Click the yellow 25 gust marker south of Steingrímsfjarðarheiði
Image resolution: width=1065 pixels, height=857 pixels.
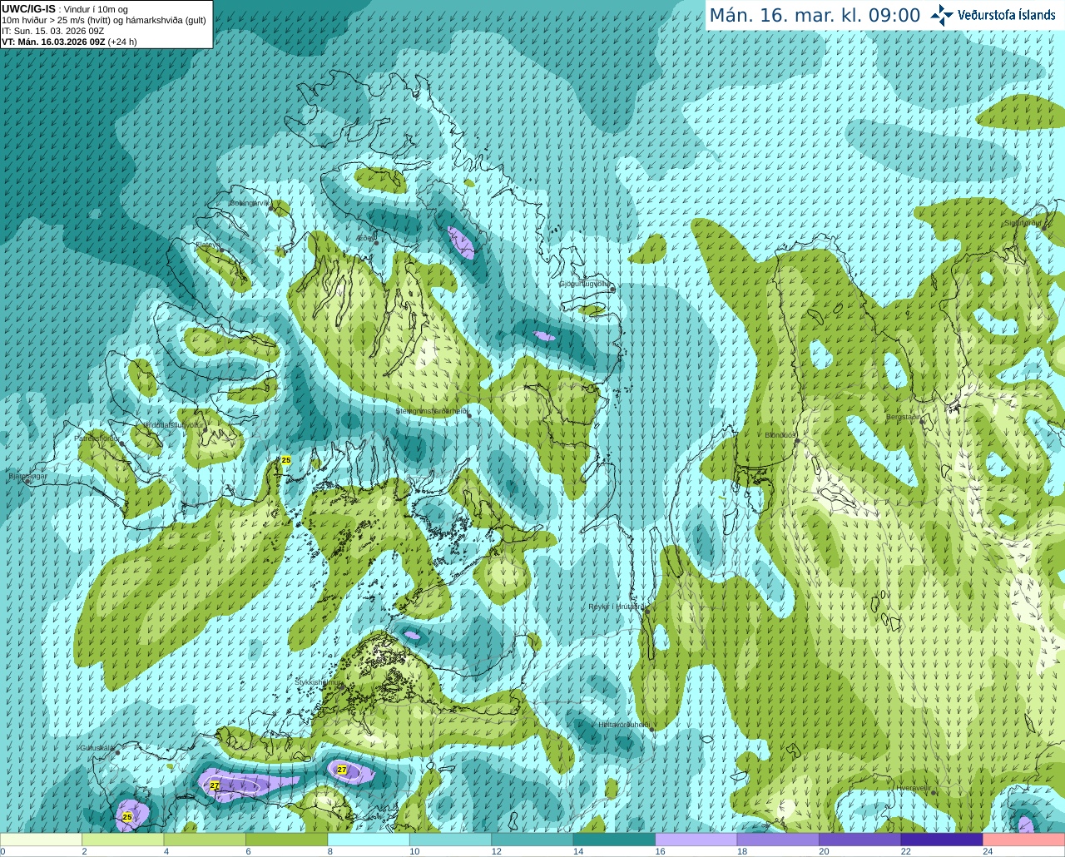pos(286,460)
